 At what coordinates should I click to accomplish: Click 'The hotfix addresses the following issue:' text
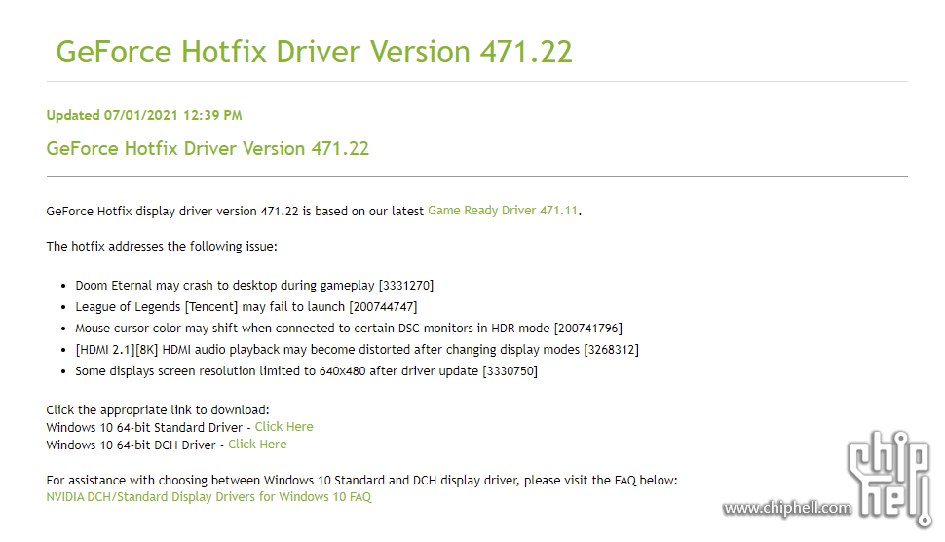(162, 246)
